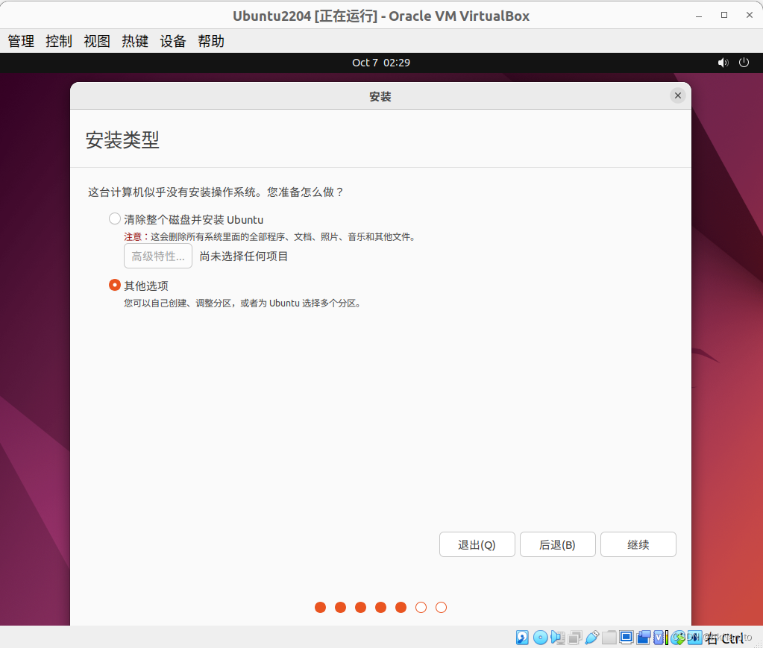Open the Ubuntu volume indicator
The image size is (763, 648).
click(x=723, y=63)
